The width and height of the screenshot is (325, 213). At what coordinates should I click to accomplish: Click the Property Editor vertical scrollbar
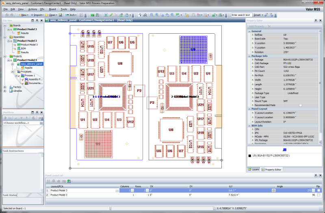320,86
